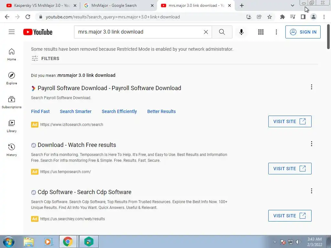Open the Better Results link
The height and width of the screenshot is (248, 331).
[162, 111]
